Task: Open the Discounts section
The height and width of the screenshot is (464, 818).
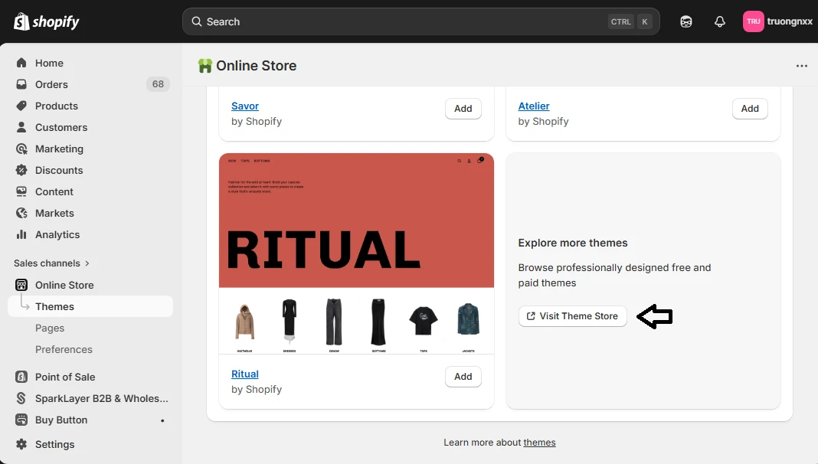Action: [x=59, y=170]
